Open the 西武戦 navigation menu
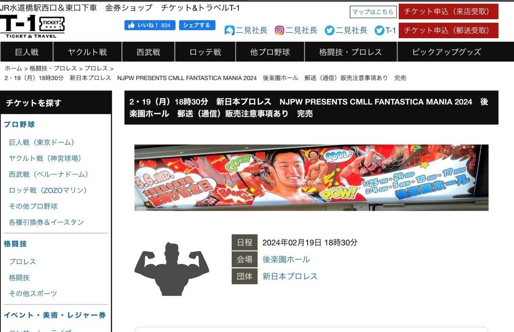The image size is (514, 332). point(148,52)
